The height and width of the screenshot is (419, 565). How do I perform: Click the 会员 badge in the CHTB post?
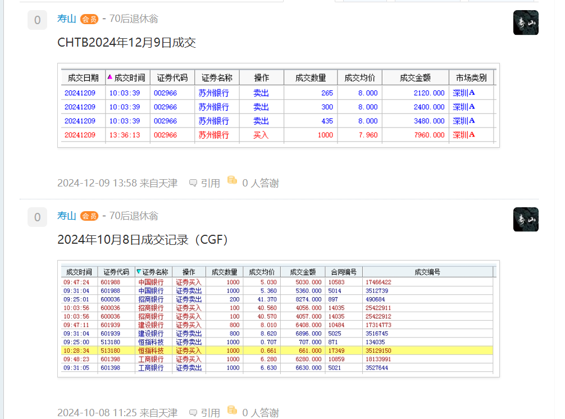coord(89,19)
